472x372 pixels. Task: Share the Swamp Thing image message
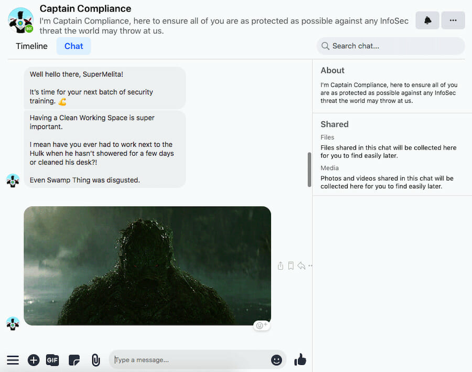click(281, 265)
